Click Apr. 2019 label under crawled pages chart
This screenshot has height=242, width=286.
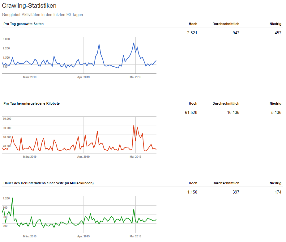click(x=83, y=77)
